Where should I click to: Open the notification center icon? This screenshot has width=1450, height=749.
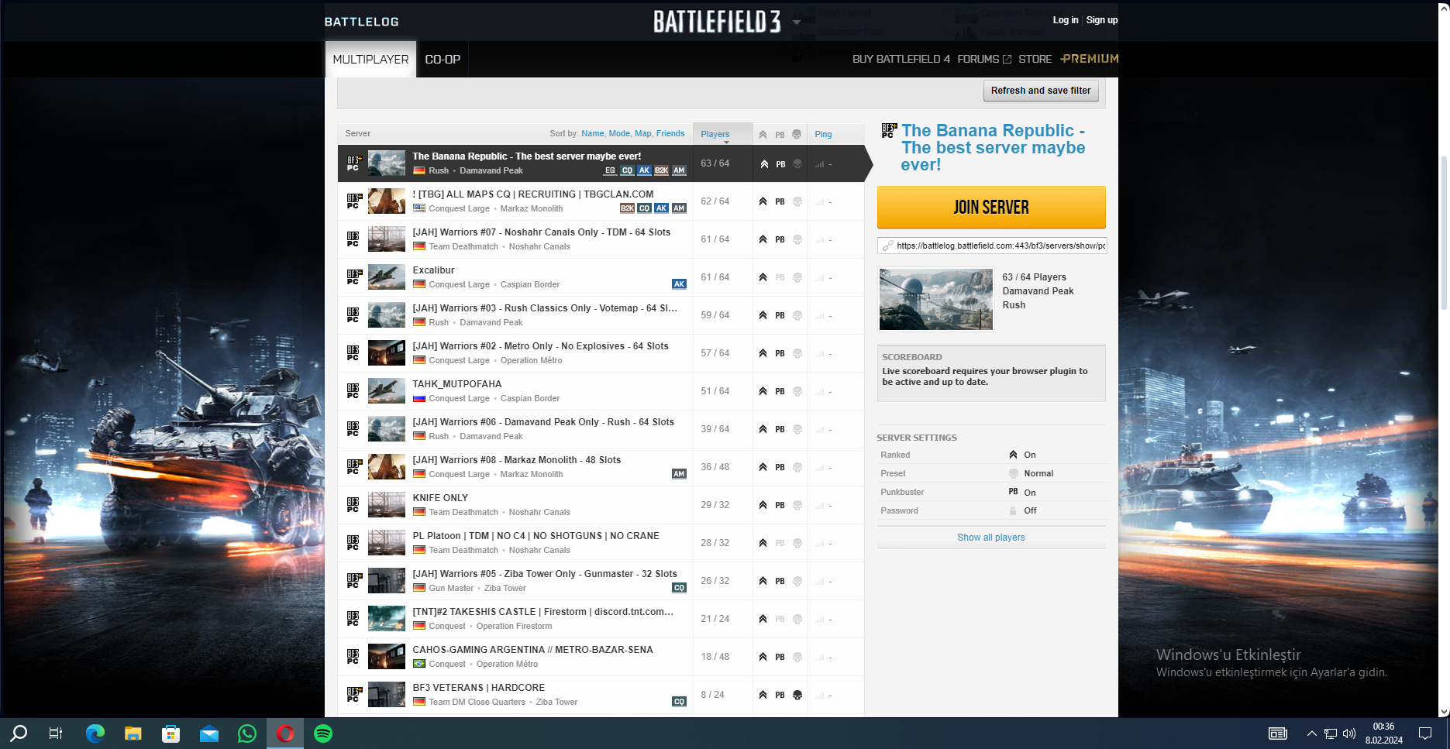[1424, 734]
